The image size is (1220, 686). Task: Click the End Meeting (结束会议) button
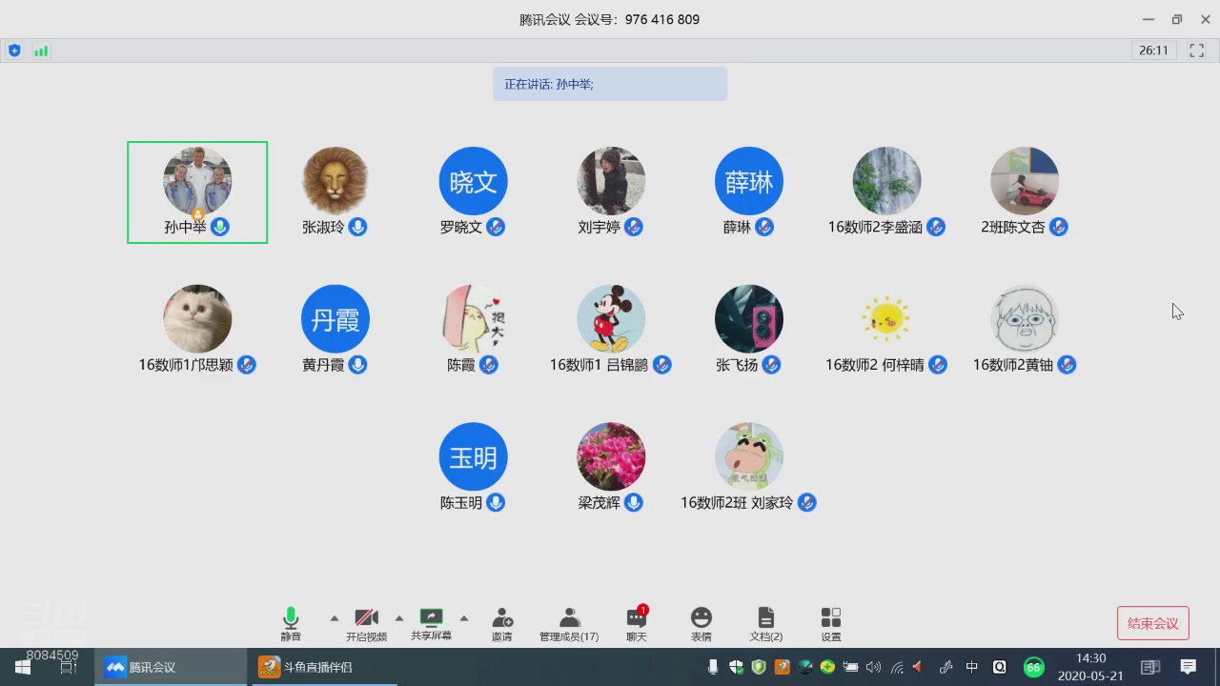(1152, 623)
